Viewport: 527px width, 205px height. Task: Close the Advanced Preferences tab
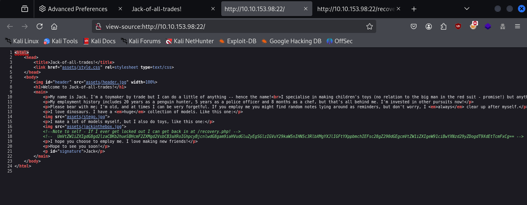tap(120, 9)
